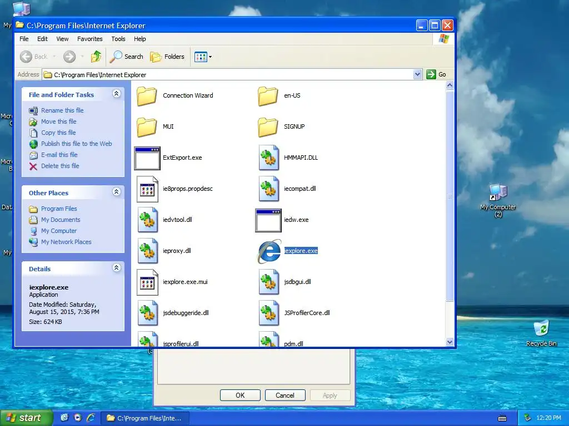The image size is (569, 426).
Task: Click the vertical scrollbar thumb
Action: click(x=450, y=196)
